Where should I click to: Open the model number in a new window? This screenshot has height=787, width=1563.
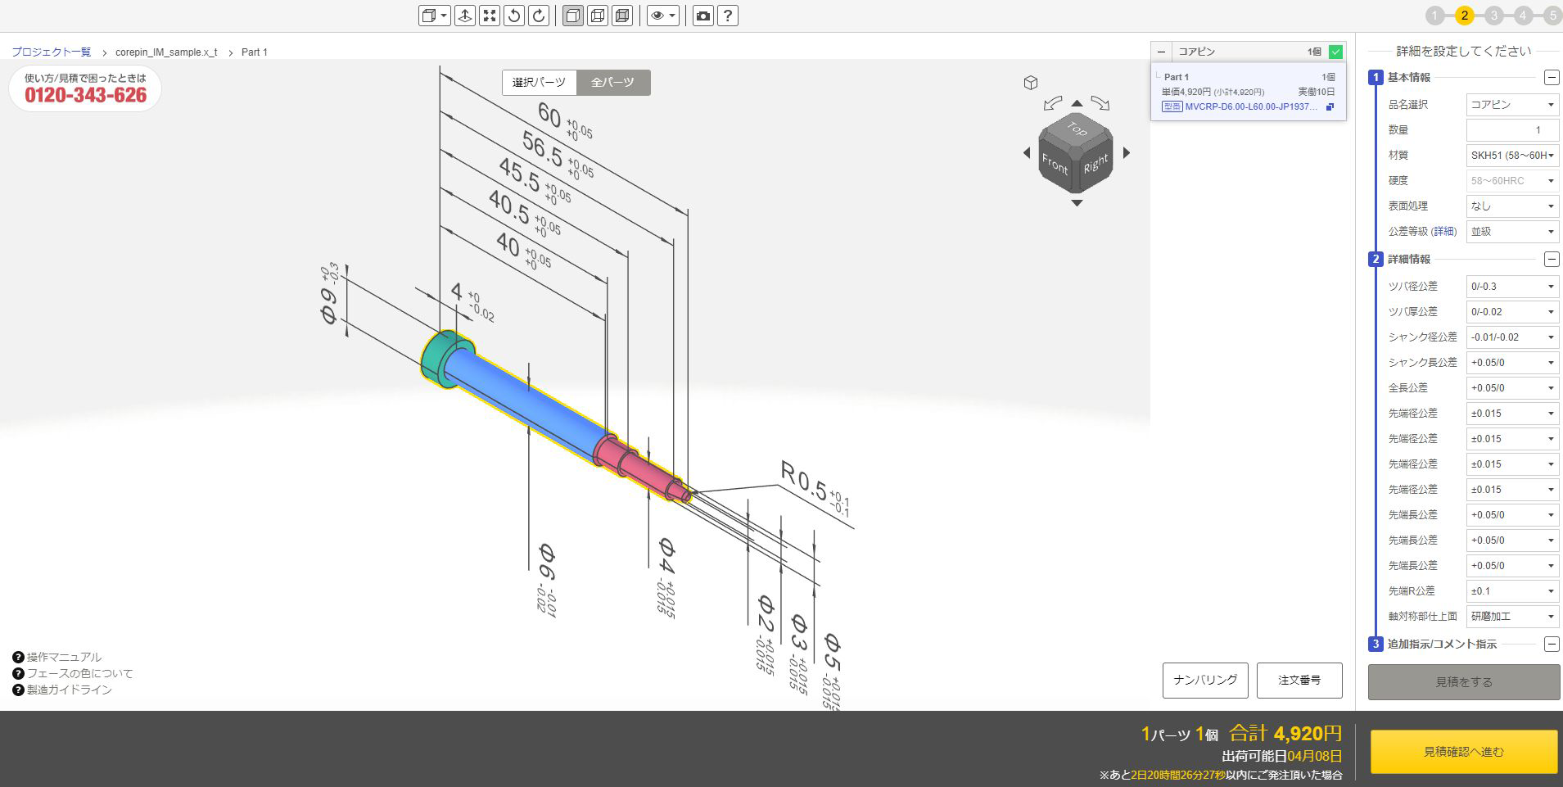(1330, 107)
